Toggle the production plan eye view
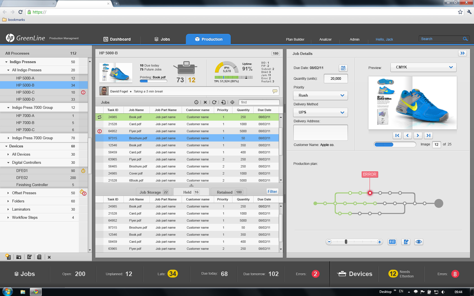 [x=419, y=242]
